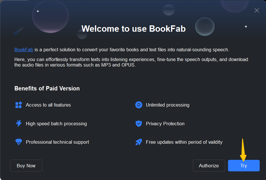This screenshot has height=180, width=266.
Task: Select the 'Privacy Protection' label
Action: click(x=165, y=124)
